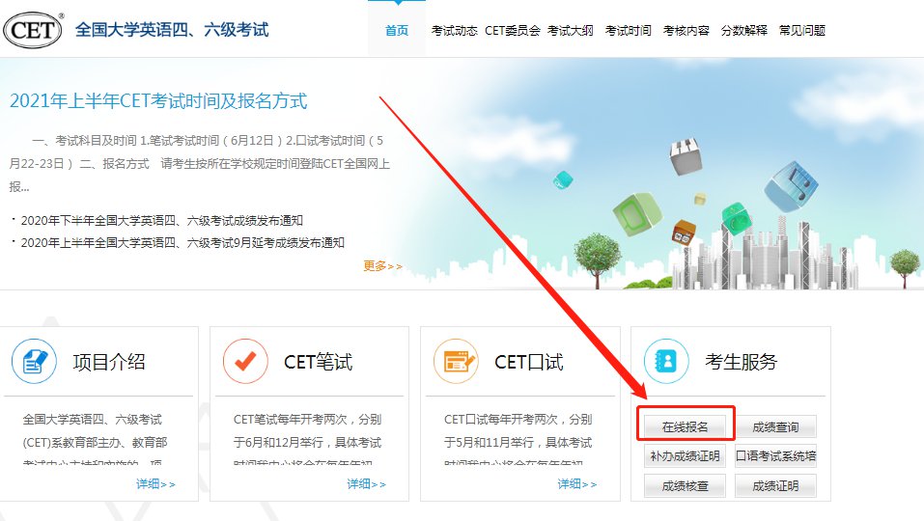Click the CET口试 form icon

click(x=456, y=362)
